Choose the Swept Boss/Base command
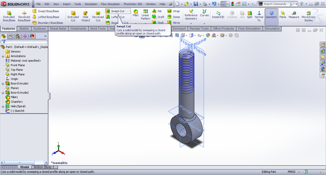 pos(46,11)
